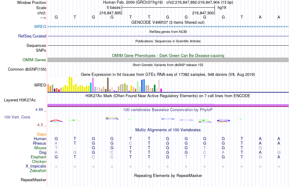Image resolution: width=289 pixels, height=187 pixels.
Task: Click the SNPs track label
Action: pos(41,50)
